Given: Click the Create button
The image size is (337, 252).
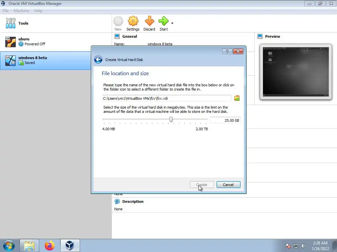Looking at the screenshot, I should (202, 185).
